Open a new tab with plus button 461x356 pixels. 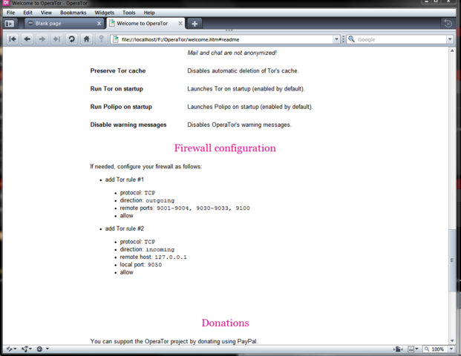pyautogui.click(x=194, y=24)
